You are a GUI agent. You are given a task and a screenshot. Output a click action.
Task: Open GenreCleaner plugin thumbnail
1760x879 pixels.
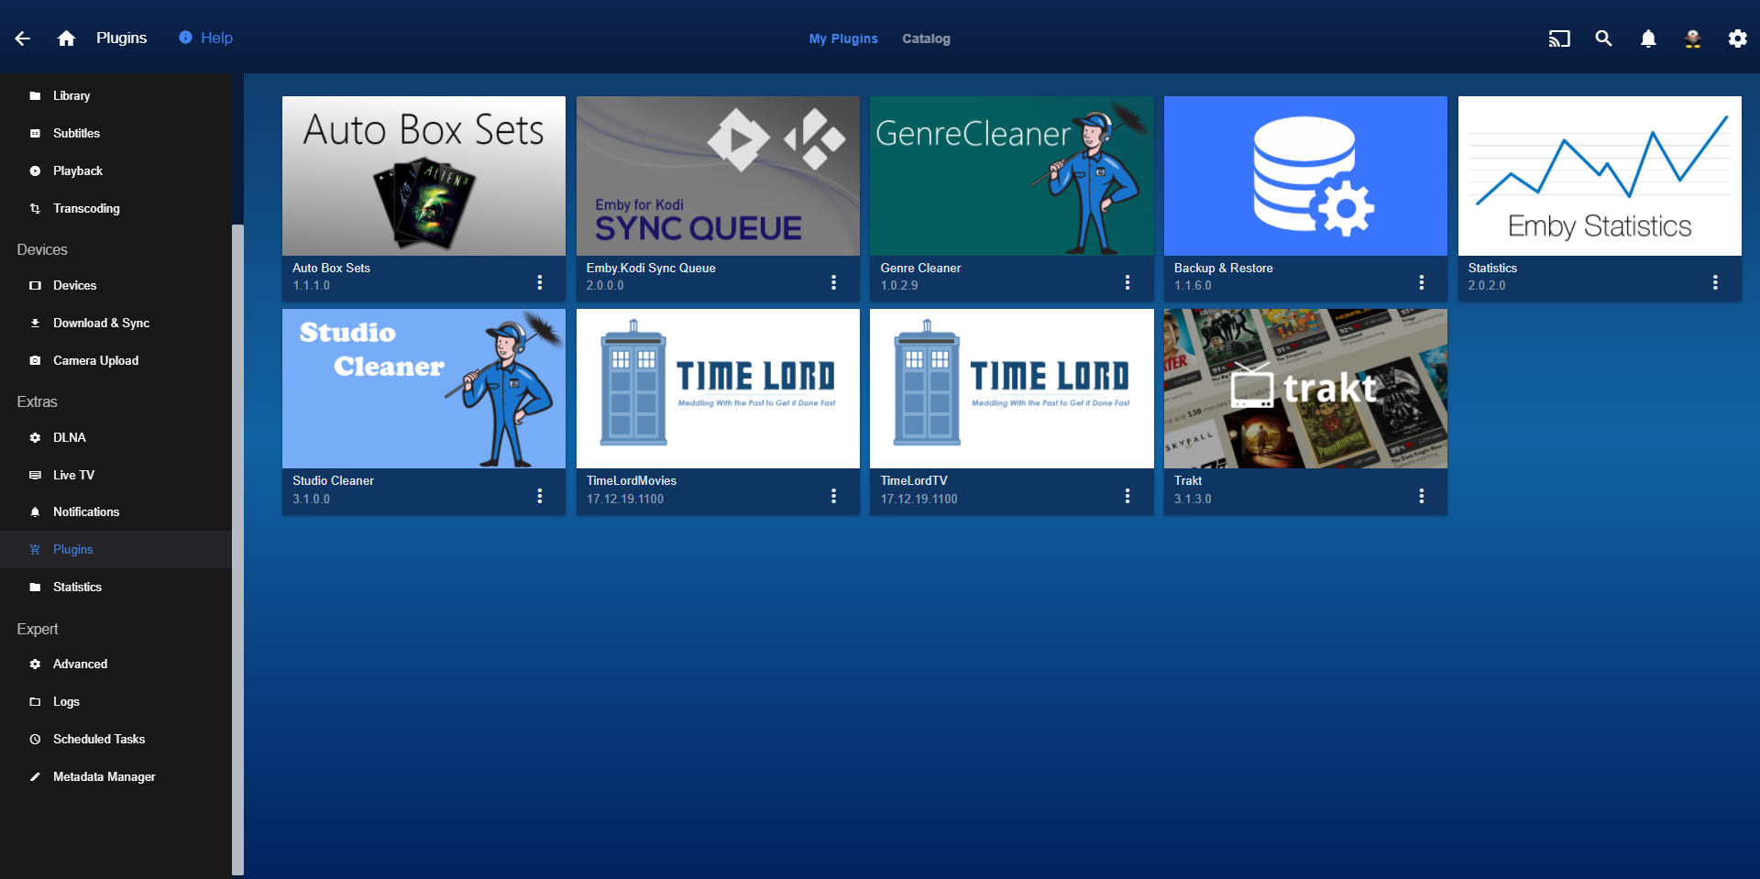point(1012,176)
